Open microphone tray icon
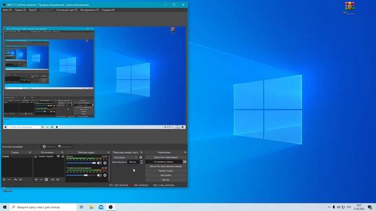Image resolution: width=376 pixels, height=211 pixels. (x=334, y=207)
